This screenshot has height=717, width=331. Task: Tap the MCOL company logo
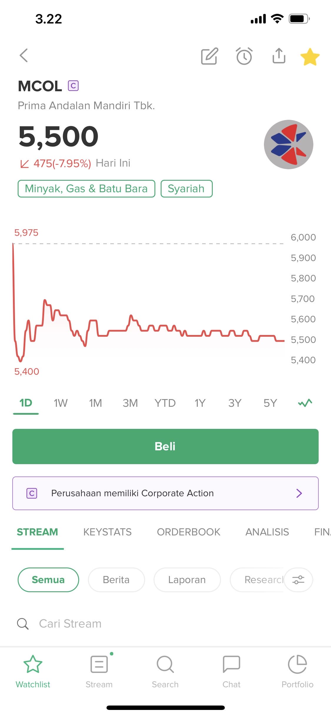pos(288,145)
